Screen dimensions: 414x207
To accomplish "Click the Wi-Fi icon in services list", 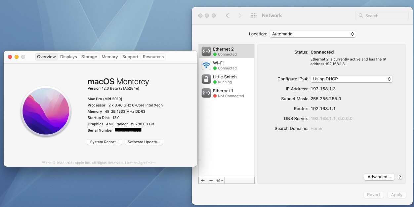I will click(206, 65).
